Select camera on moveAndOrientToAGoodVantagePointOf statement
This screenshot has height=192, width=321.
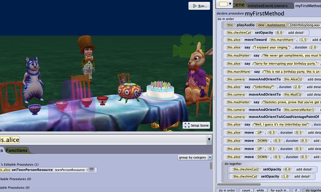pyautogui.click(x=235, y=117)
